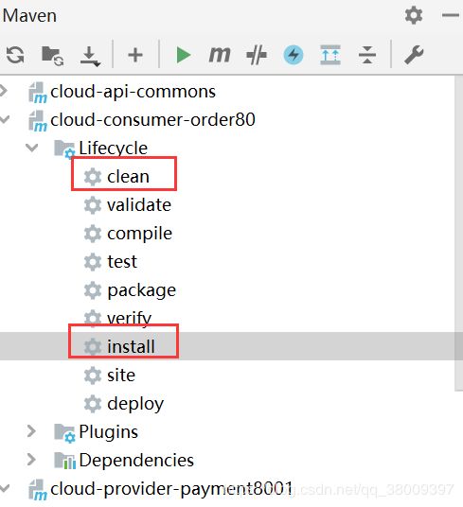Select Plugins node

tap(108, 432)
